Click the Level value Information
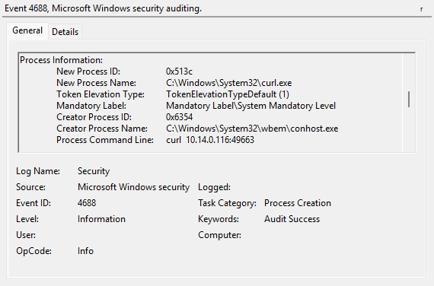The height and width of the screenshot is (286, 434). pyautogui.click(x=101, y=219)
